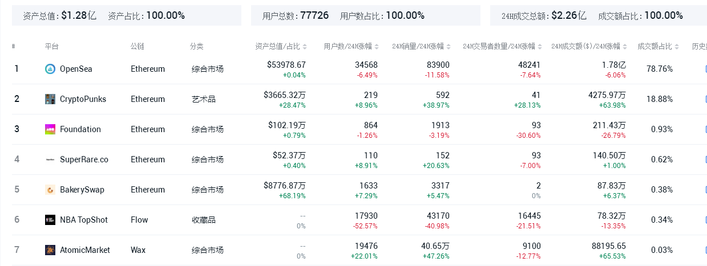The width and height of the screenshot is (707, 266).
Task: Click the 资产占比 100.00% summary
Action: 146,16
